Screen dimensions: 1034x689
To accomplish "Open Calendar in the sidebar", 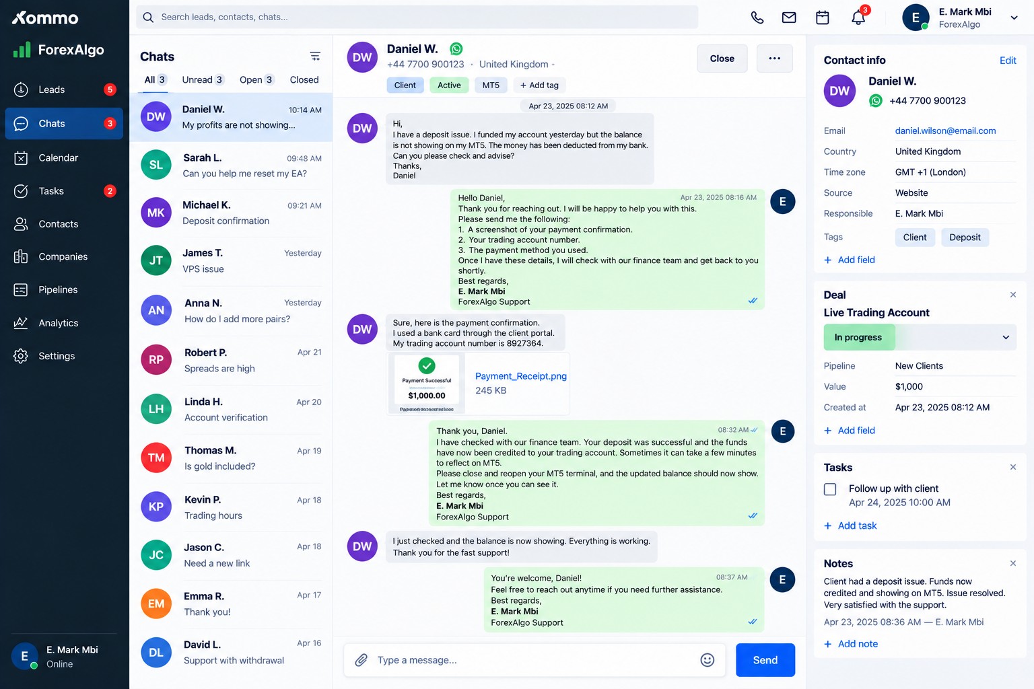I will coord(64,157).
